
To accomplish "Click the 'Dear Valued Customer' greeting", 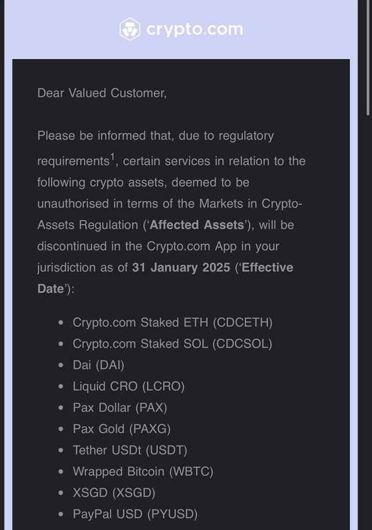I will pyautogui.click(x=102, y=93).
